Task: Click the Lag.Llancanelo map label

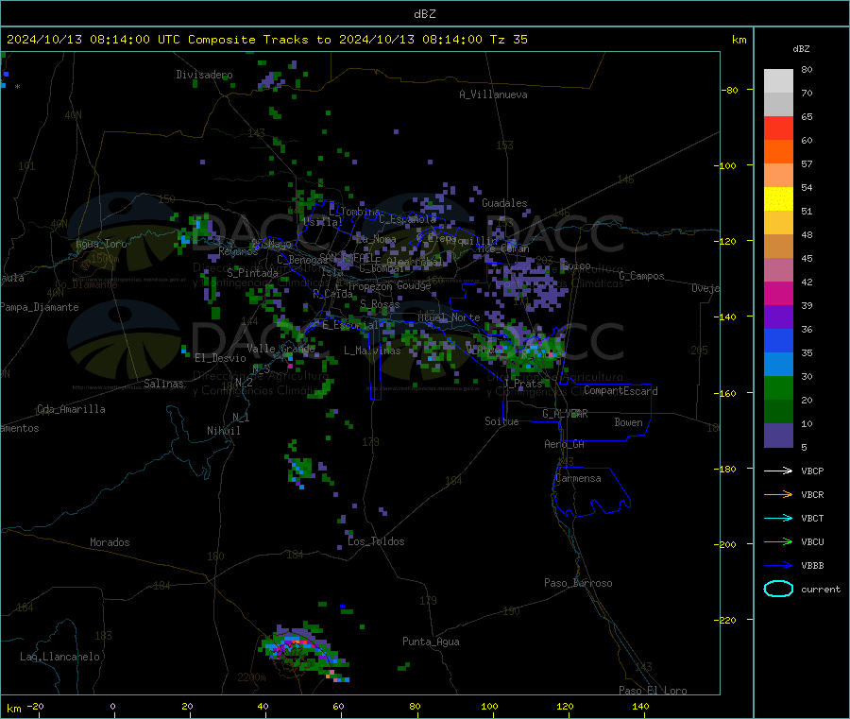Action: pyautogui.click(x=59, y=657)
